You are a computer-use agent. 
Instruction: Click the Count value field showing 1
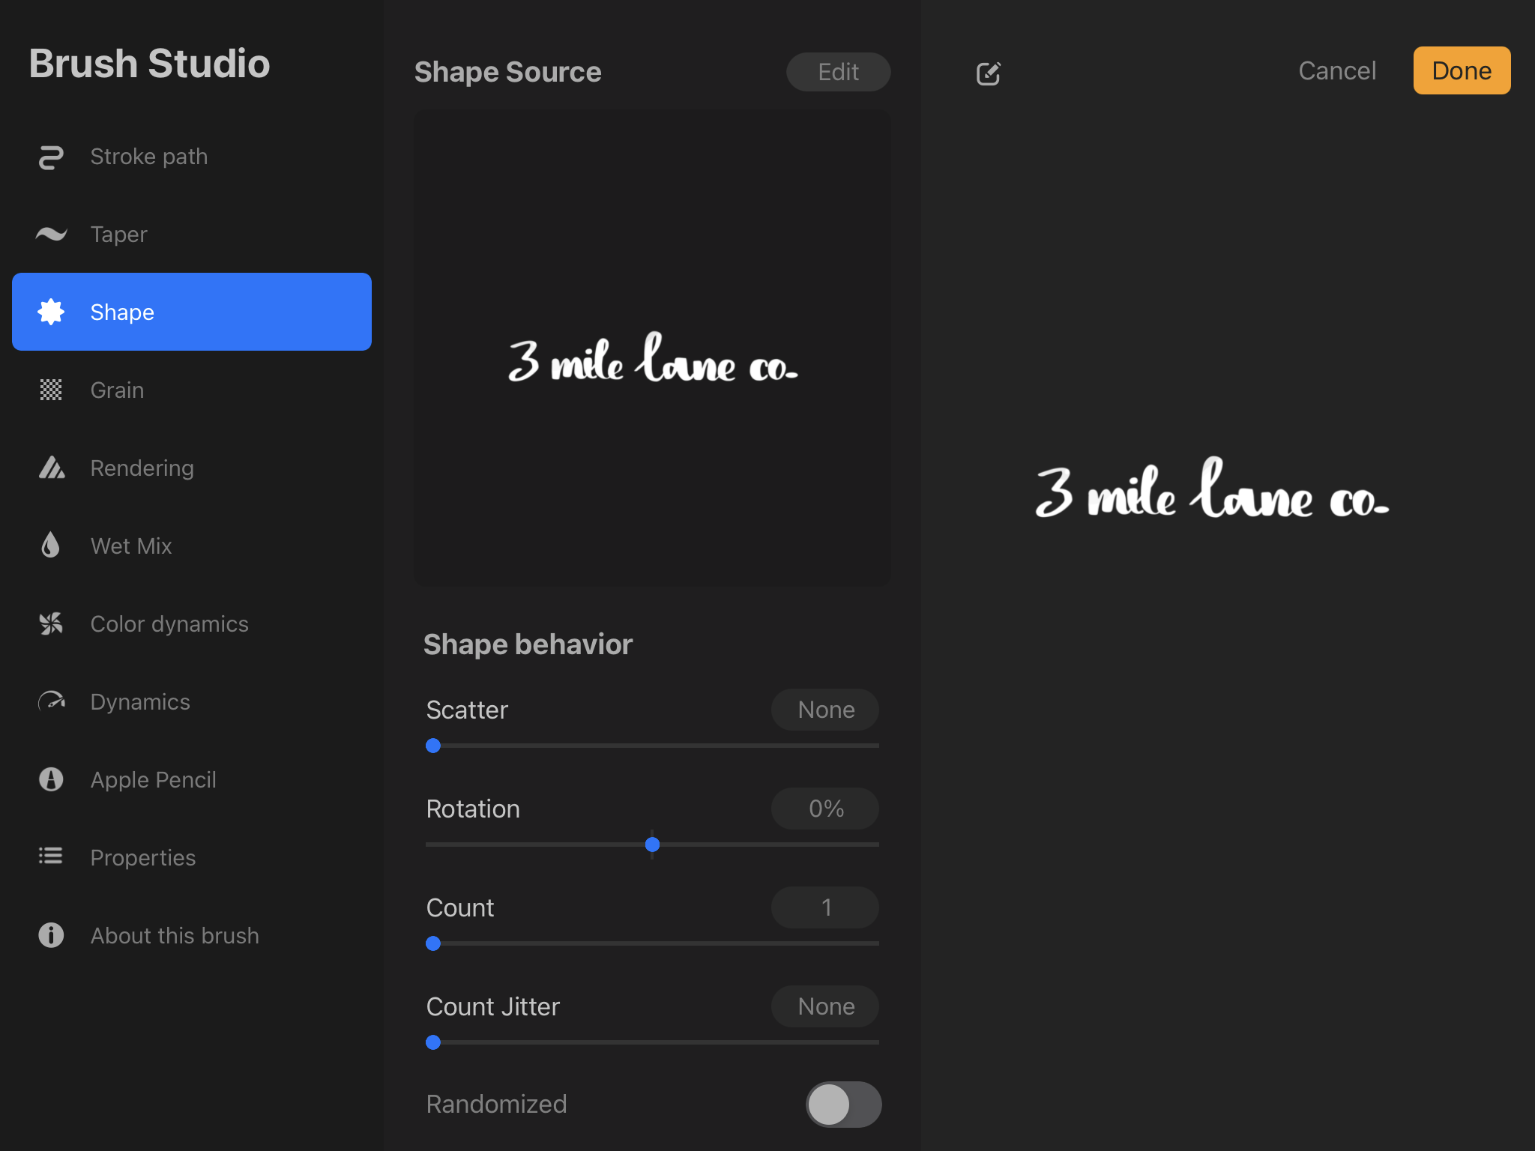coord(825,907)
